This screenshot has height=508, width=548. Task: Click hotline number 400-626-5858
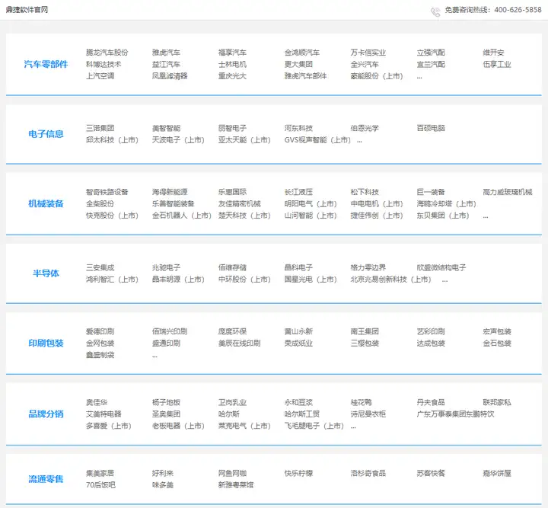(x=518, y=10)
